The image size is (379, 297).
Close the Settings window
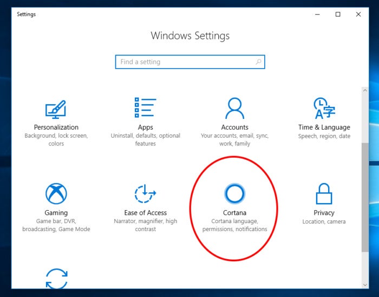pyautogui.click(x=358, y=14)
